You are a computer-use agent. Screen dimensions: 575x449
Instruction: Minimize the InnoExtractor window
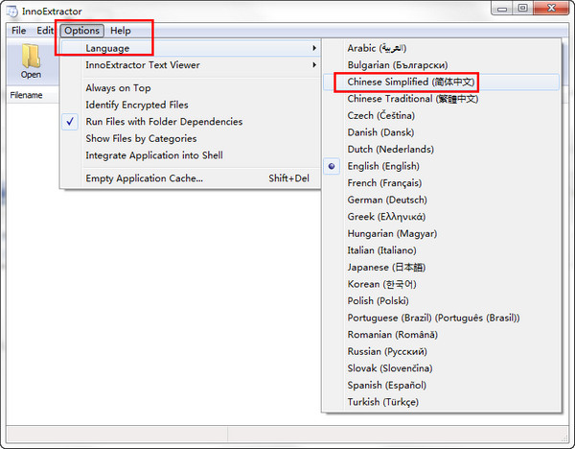click(502, 8)
